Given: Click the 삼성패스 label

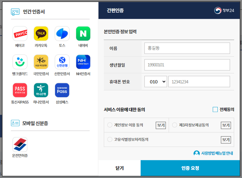Looking at the screenshot, I should pyautogui.click(x=62, y=102).
